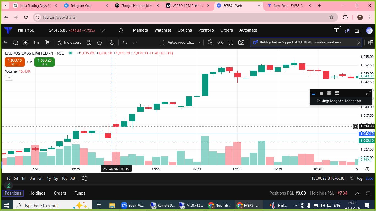Viewport: 376px width, 211px height.
Task: Open the symbol search magnifier in chart toolbar
Action: [15, 42]
